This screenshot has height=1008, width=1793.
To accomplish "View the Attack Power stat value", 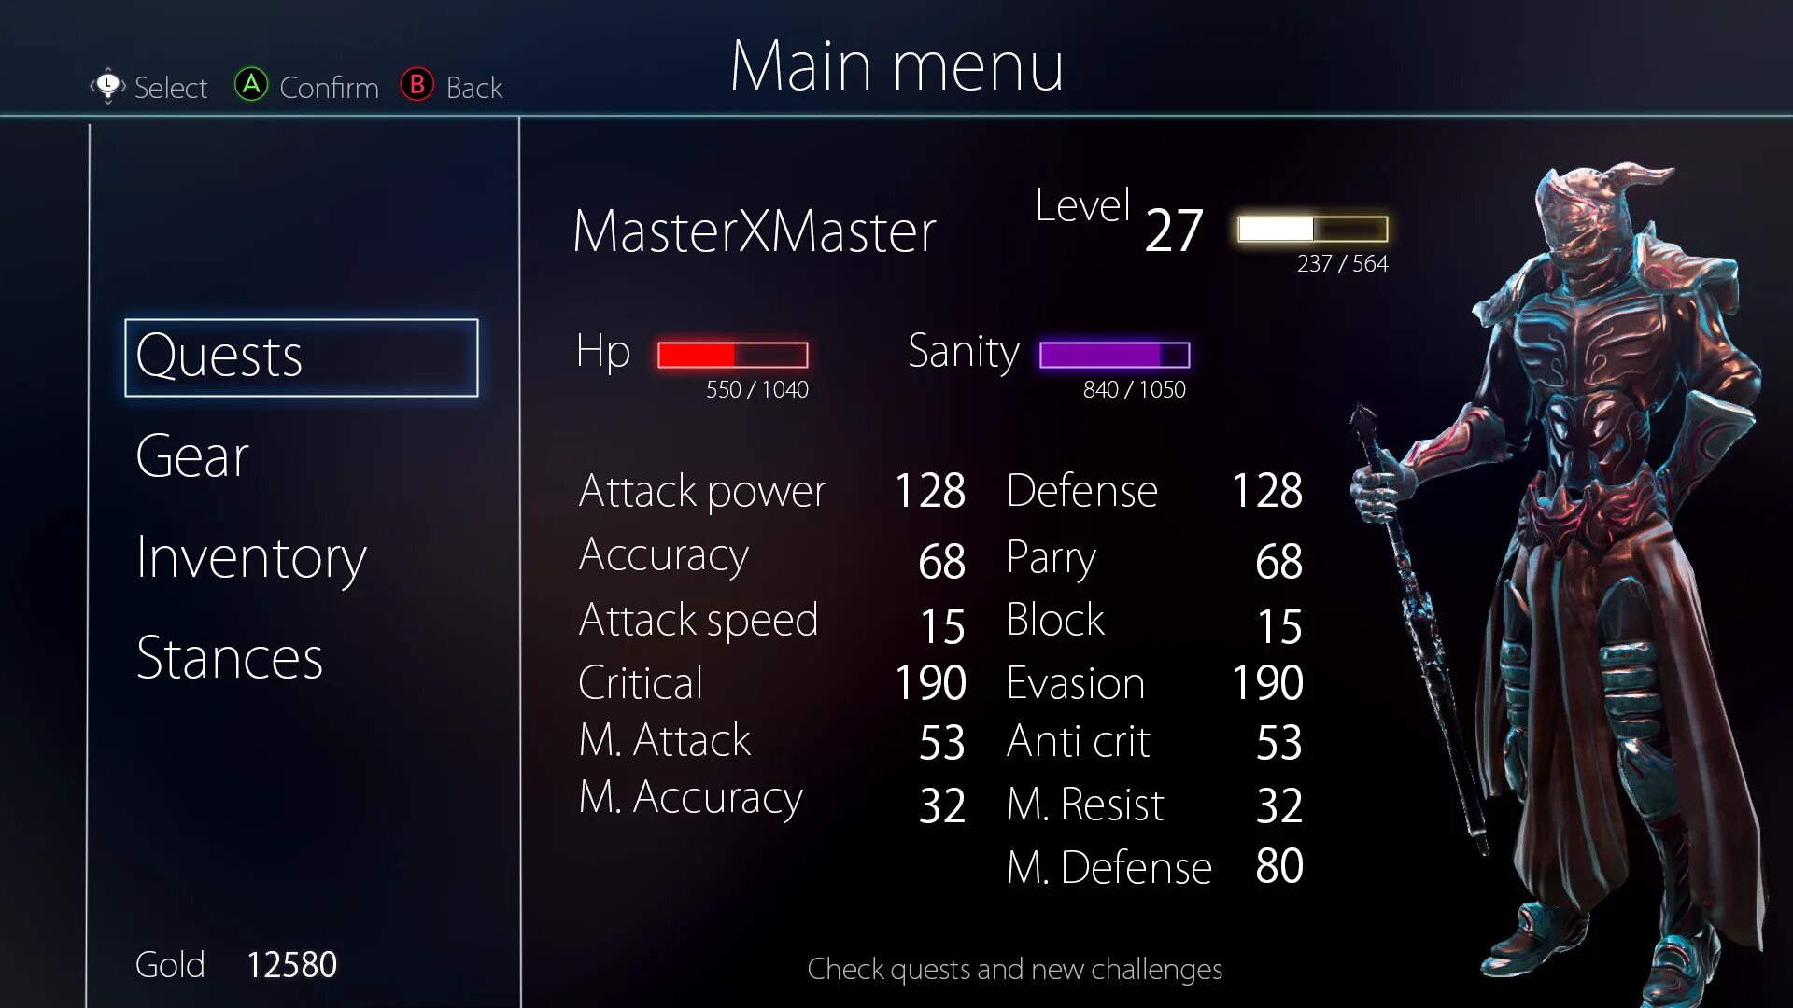I will coord(932,490).
